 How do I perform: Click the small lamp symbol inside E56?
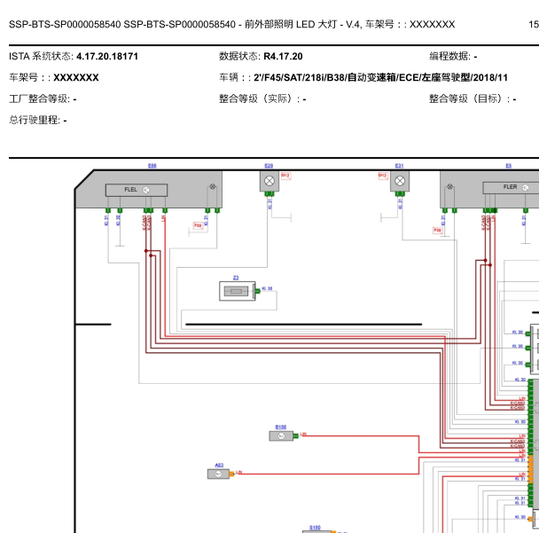(213, 187)
